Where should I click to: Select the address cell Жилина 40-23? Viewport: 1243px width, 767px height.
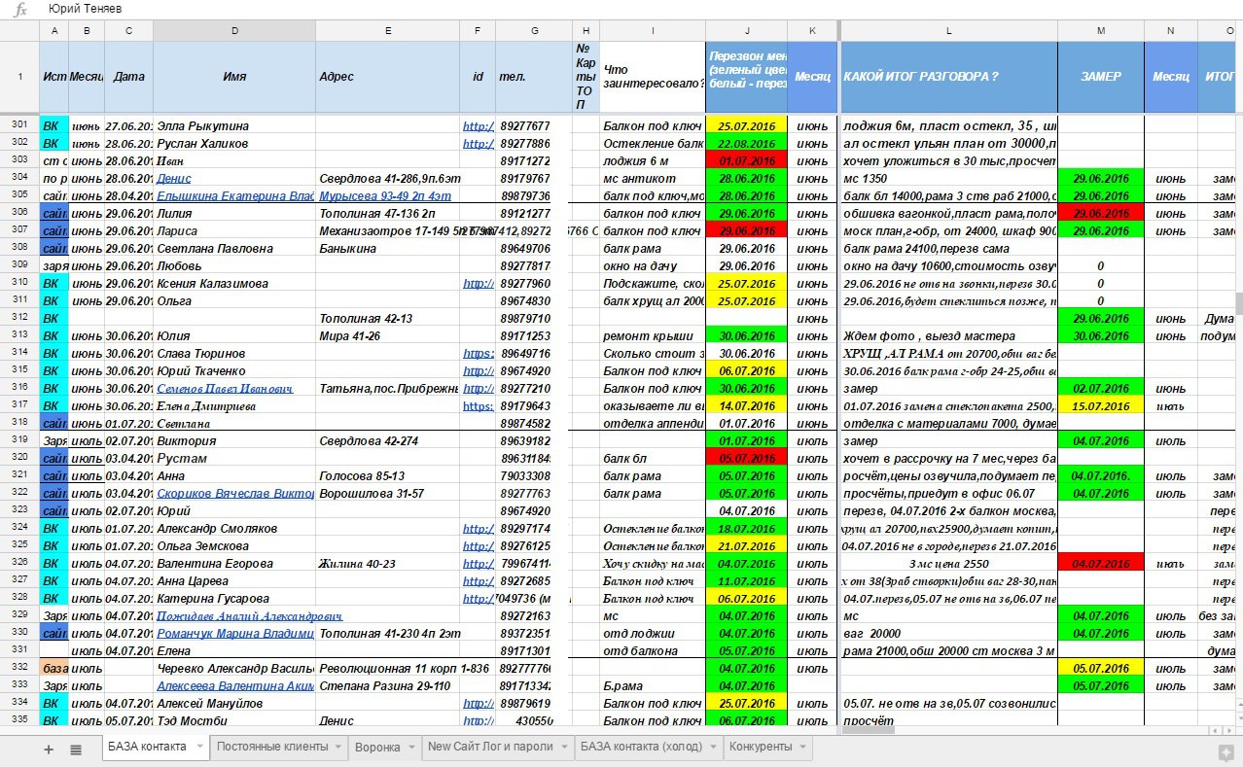point(388,564)
